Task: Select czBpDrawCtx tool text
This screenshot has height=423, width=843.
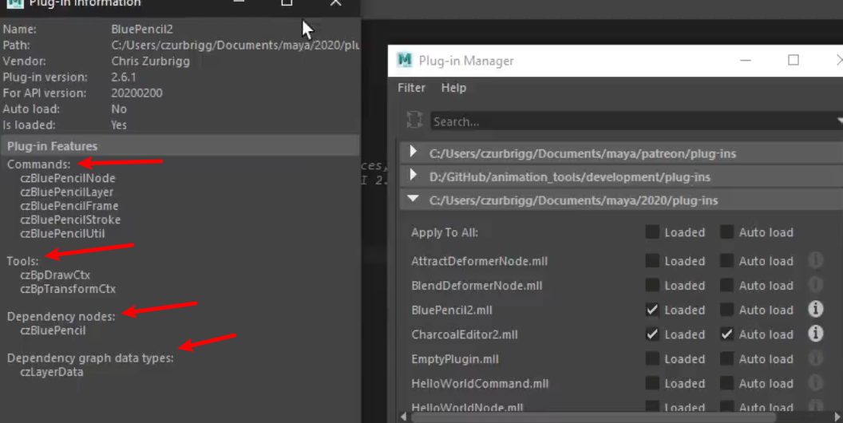Action: pos(55,275)
